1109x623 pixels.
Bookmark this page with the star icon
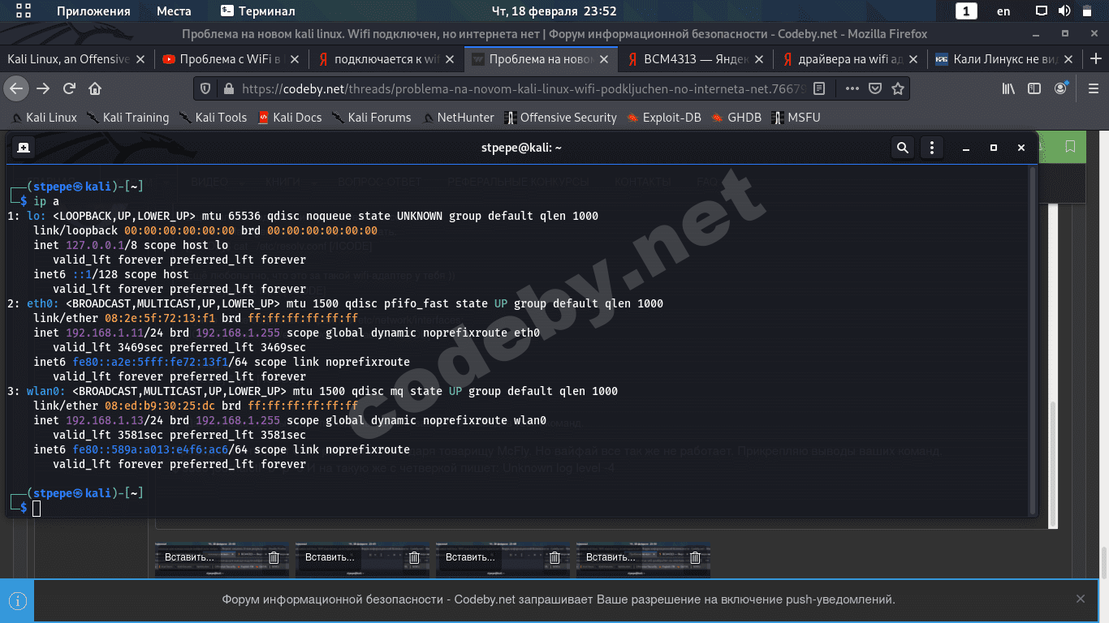point(897,88)
